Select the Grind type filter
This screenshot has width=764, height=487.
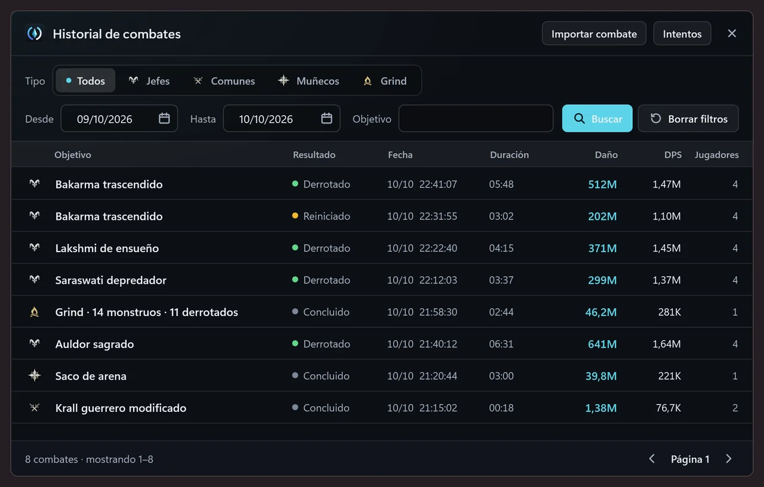385,80
